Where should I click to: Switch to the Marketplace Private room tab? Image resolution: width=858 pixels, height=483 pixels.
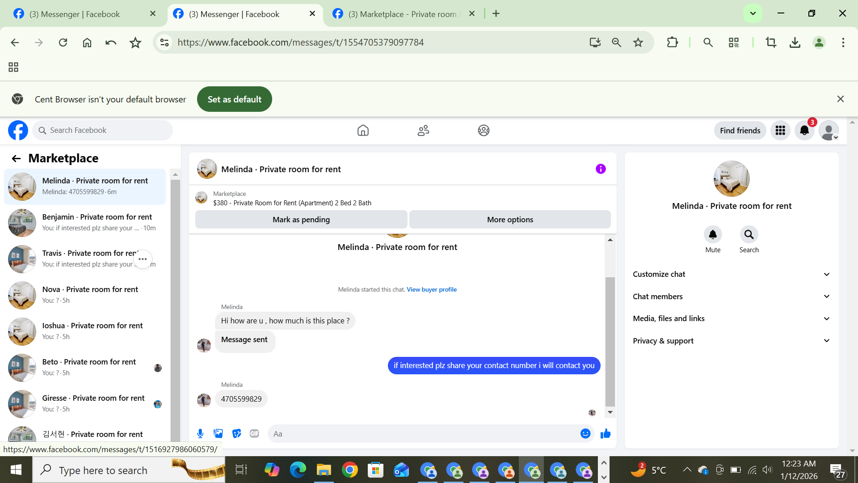tap(404, 14)
